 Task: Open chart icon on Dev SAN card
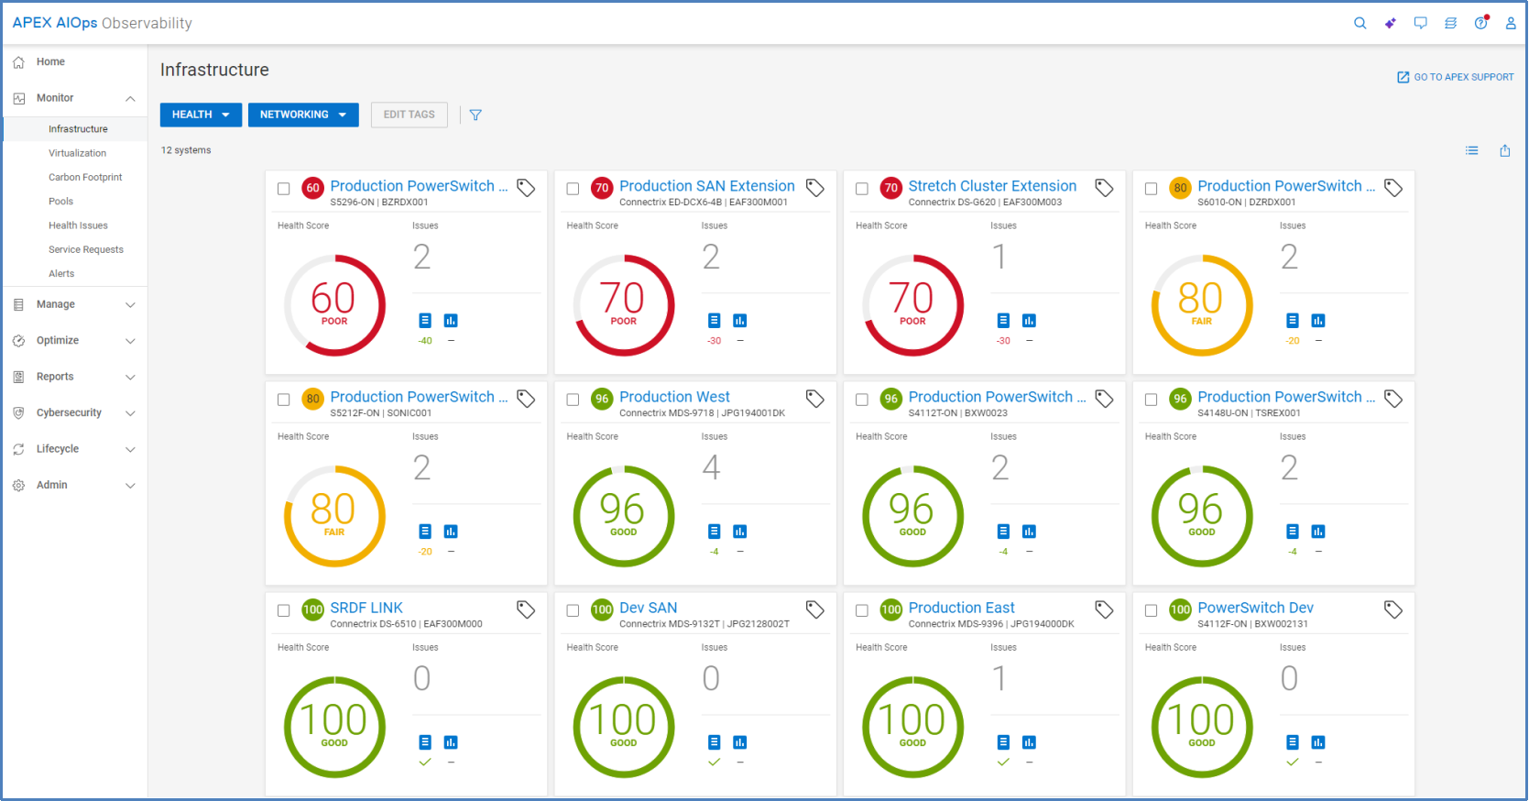click(740, 741)
